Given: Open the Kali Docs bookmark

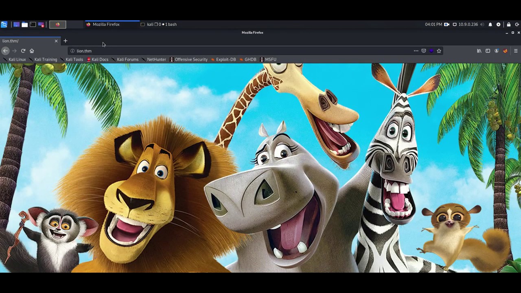Looking at the screenshot, I should 97,59.
